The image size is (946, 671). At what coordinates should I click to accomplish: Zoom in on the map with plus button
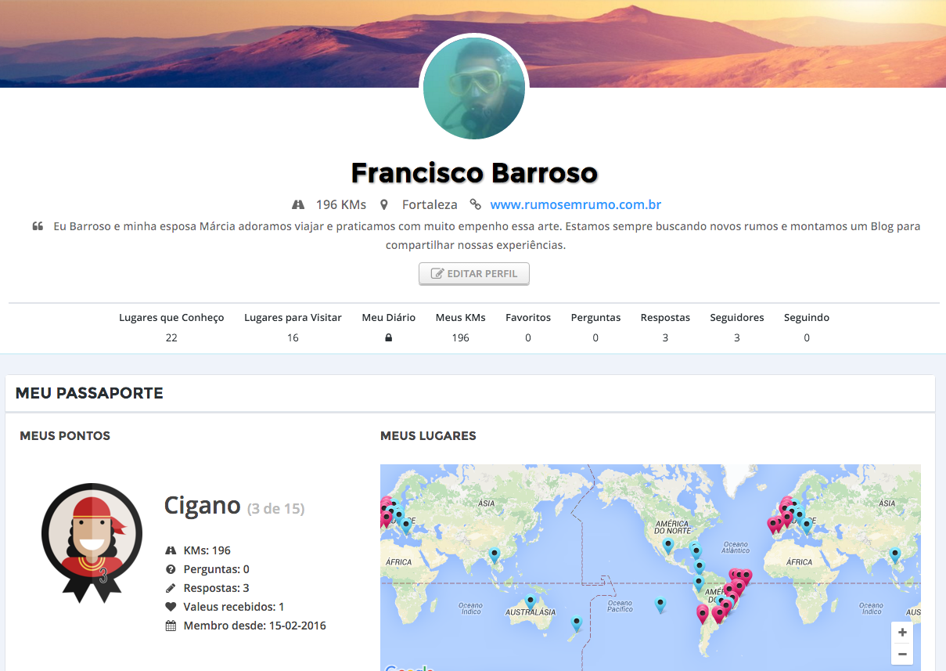point(902,633)
